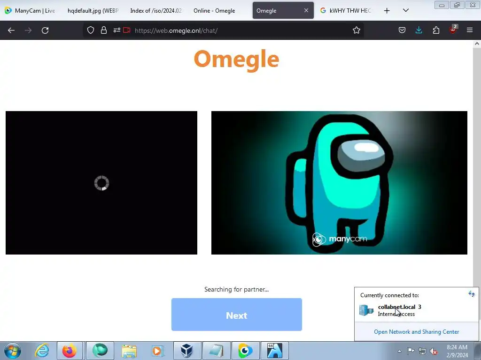Switch to the Online - Omegle tab
481x360 pixels.
coord(219,11)
